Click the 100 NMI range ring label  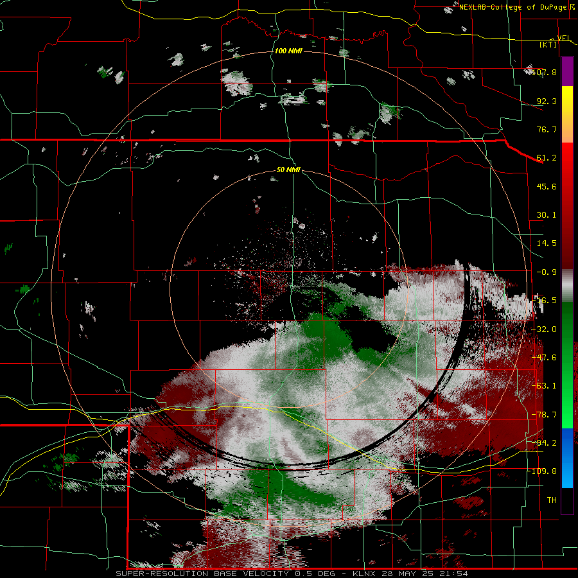[x=288, y=51]
